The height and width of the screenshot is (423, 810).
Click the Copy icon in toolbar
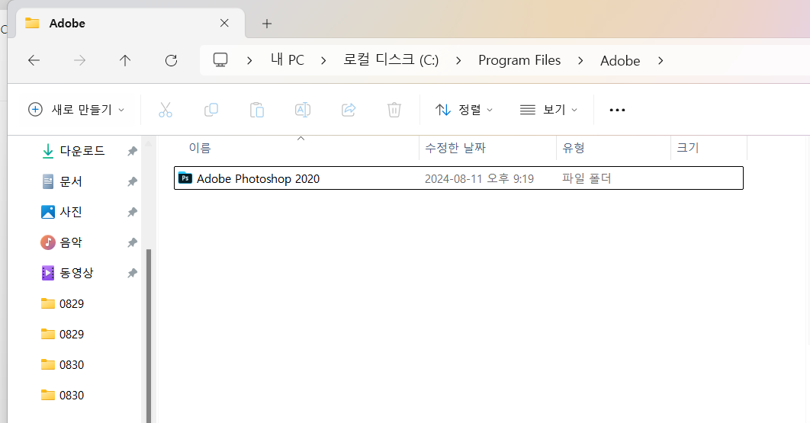(x=211, y=110)
